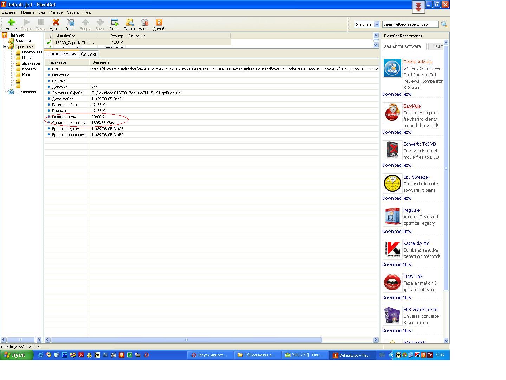Click the Пуск Start button

pyautogui.click(x=17, y=355)
